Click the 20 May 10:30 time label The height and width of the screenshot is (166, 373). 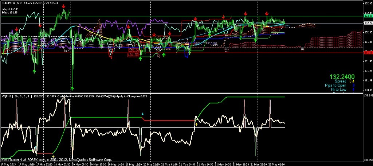(x=98, y=164)
